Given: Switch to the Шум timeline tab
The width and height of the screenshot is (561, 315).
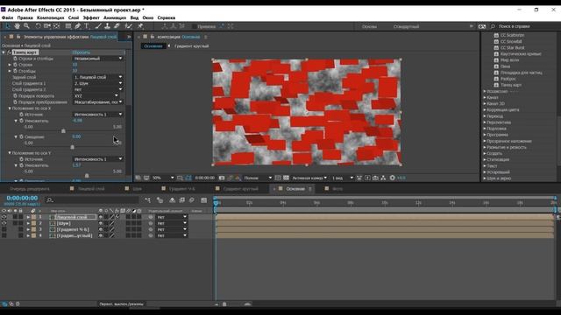Looking at the screenshot, I should 137,189.
